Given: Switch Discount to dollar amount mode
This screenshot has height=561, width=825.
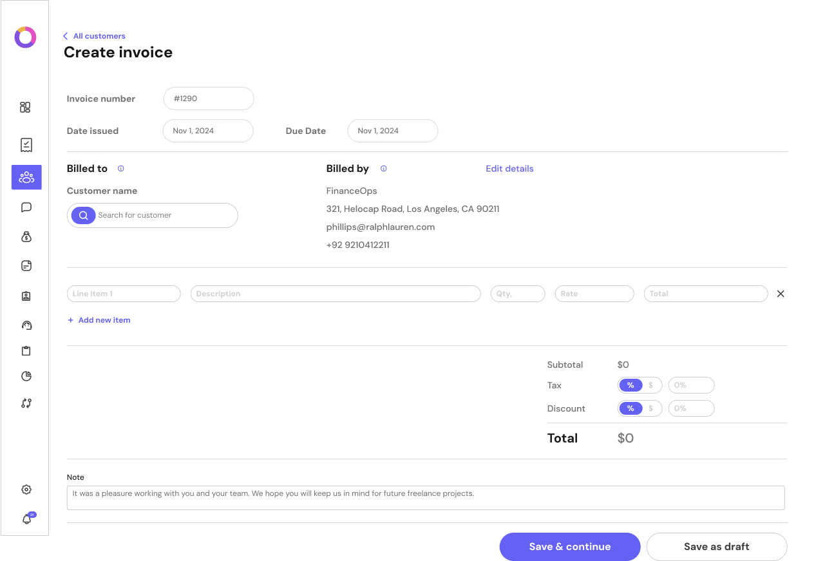Looking at the screenshot, I should (650, 408).
